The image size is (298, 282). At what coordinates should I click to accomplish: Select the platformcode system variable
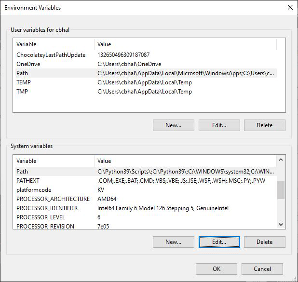click(x=34, y=190)
